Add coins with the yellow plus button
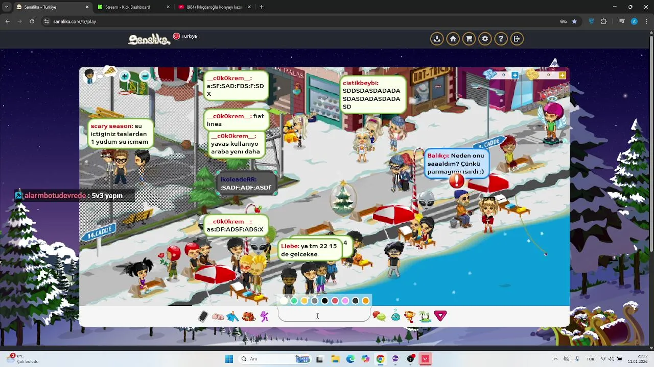This screenshot has width=654, height=367. 562,75
